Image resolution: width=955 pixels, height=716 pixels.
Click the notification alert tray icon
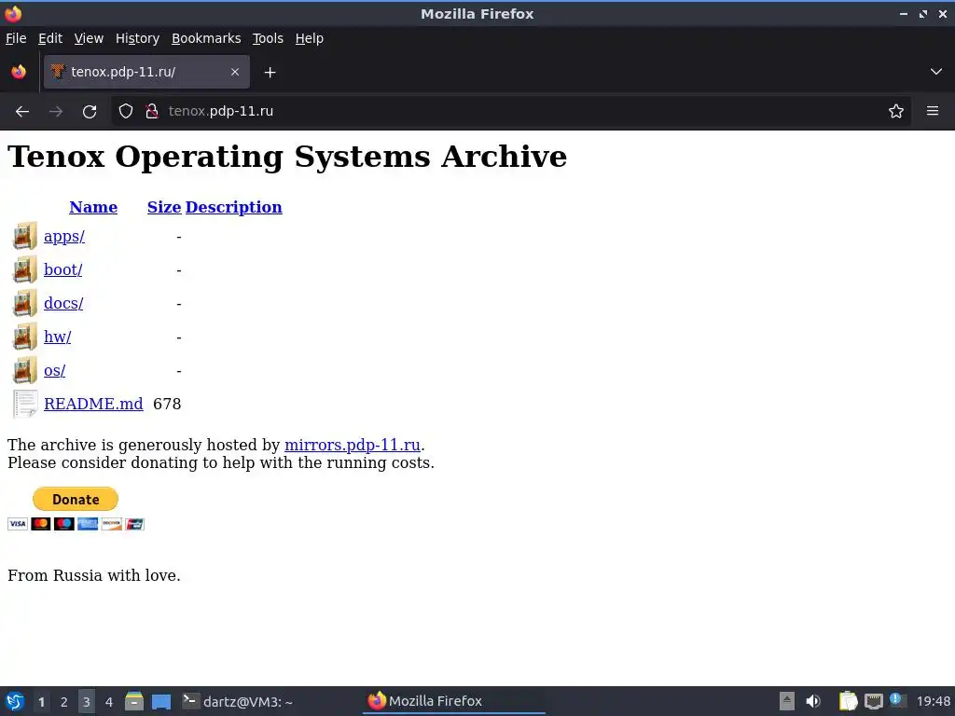click(x=898, y=700)
